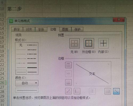Click the diagonal-up border icon
The image size is (133, 106).
68,91
